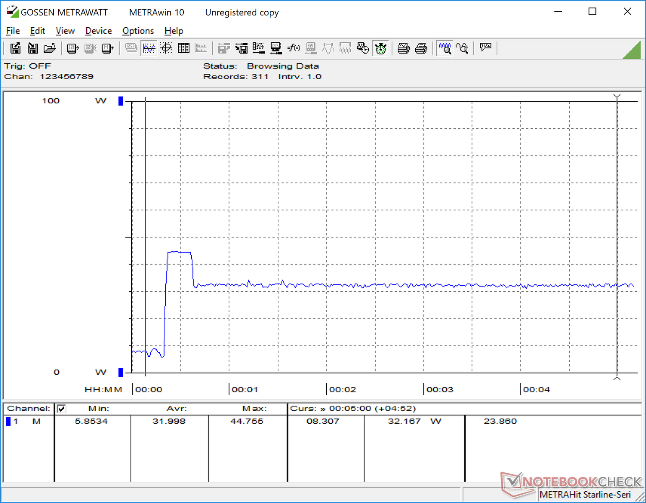Click the save-with-export-arrow floppy icon
The width and height of the screenshot is (646, 503).
tap(16, 48)
